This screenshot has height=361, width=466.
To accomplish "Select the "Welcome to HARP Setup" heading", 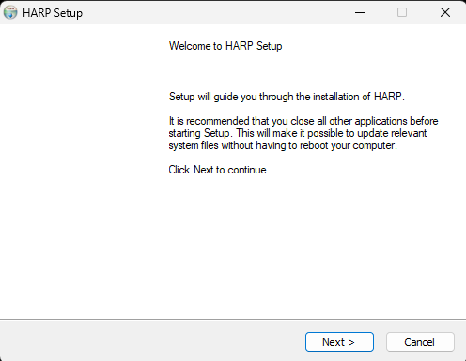I will click(x=225, y=46).
